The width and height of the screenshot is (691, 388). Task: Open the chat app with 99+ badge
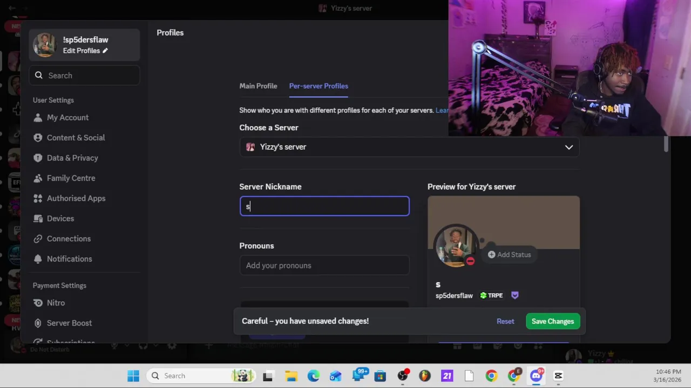[358, 376]
